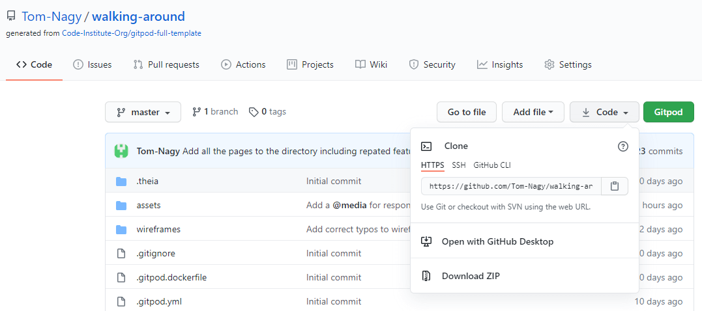Click the Code tab angle-brackets icon

[x=21, y=65]
